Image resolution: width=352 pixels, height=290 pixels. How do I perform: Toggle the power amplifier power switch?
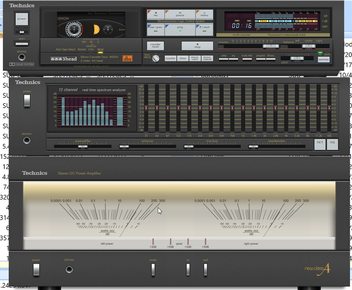coord(36,269)
